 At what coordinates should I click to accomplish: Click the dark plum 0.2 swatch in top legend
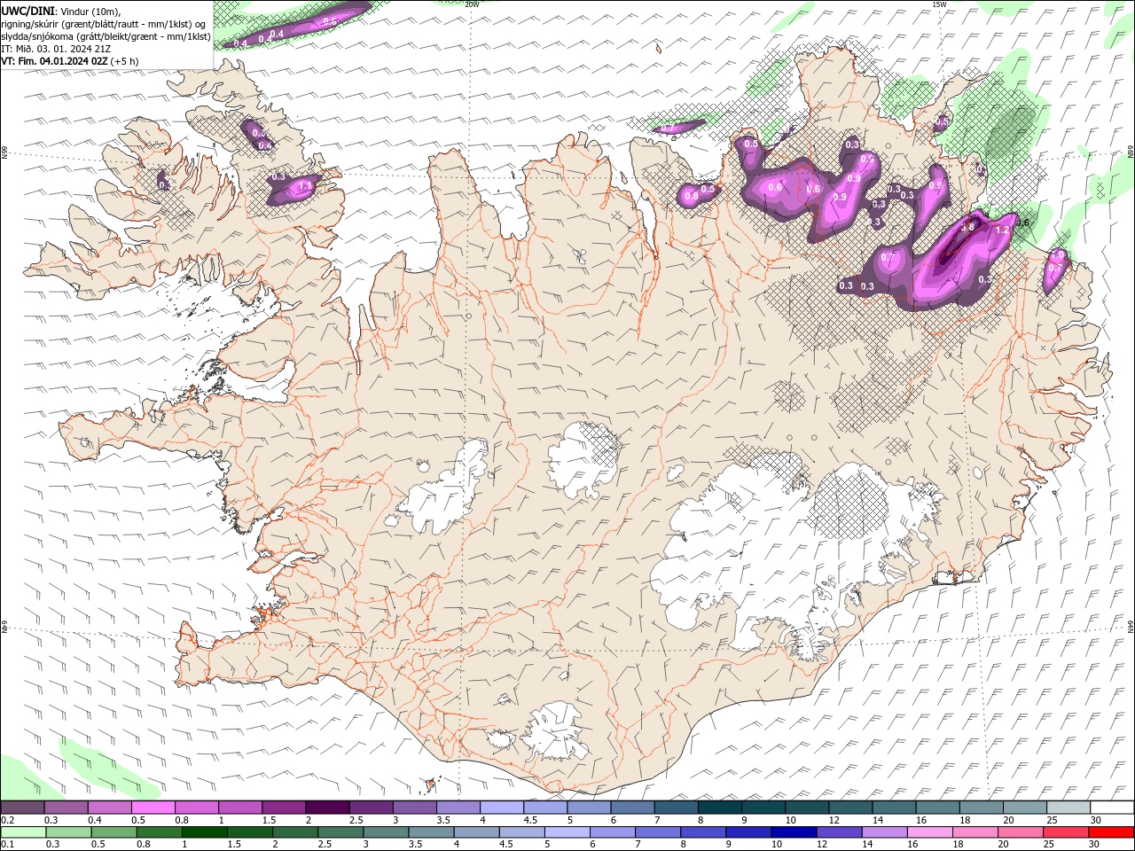click(x=22, y=808)
